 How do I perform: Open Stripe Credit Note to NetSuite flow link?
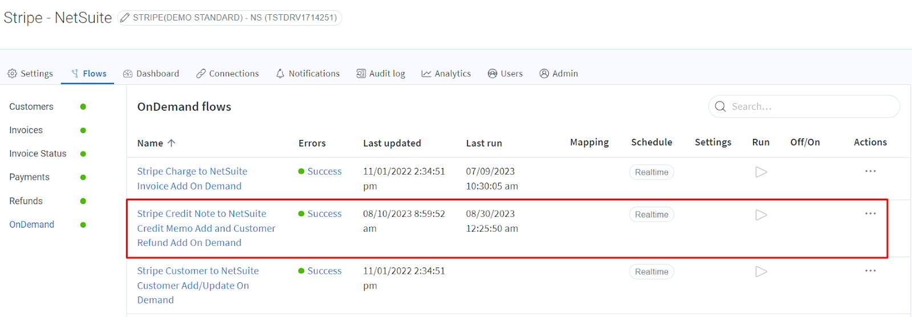point(206,228)
